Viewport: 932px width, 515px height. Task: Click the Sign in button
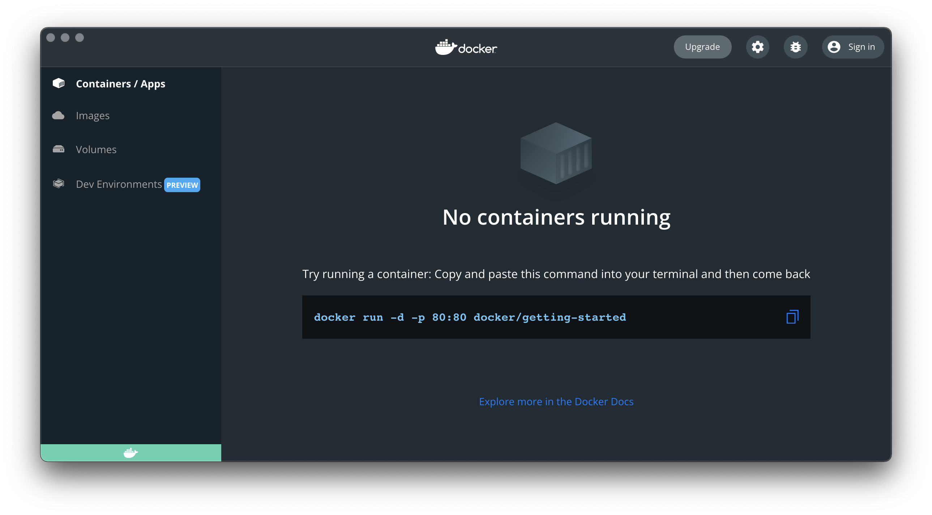[853, 47]
